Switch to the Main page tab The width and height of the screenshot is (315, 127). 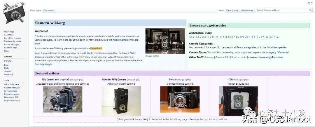[x=35, y=11]
